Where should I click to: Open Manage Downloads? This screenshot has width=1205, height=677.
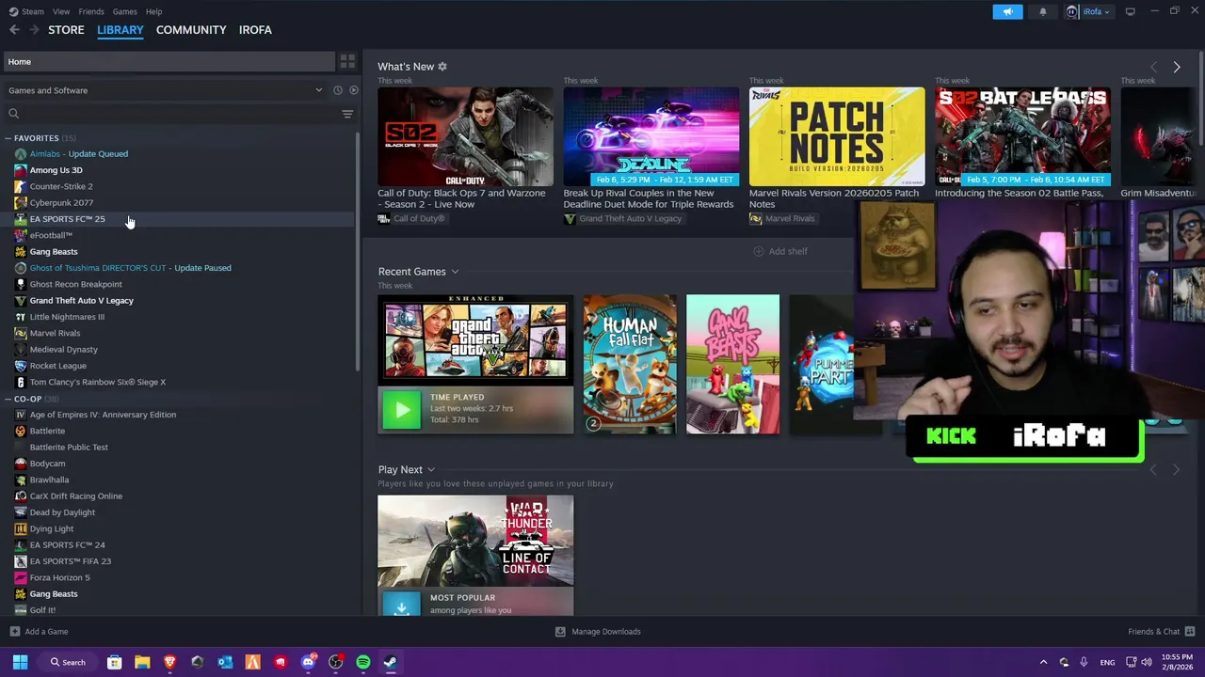(x=598, y=631)
